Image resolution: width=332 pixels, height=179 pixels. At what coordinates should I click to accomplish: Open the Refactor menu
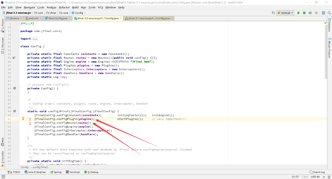tap(64, 7)
